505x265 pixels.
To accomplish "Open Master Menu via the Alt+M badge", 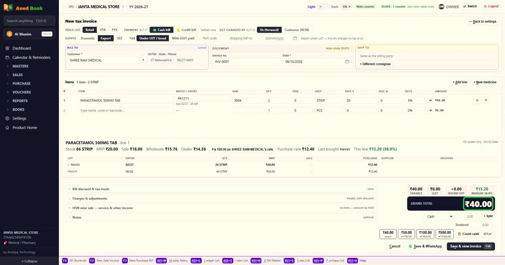I will (161, 260).
